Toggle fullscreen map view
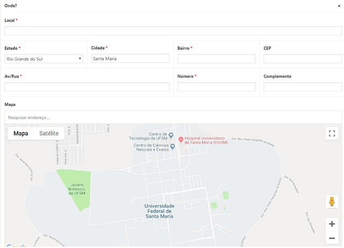 click(332, 133)
